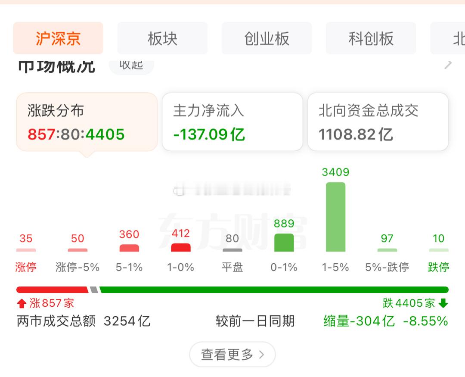The height and width of the screenshot is (377, 465).
Task: Click the 跌停 axis label
Action: click(x=439, y=267)
